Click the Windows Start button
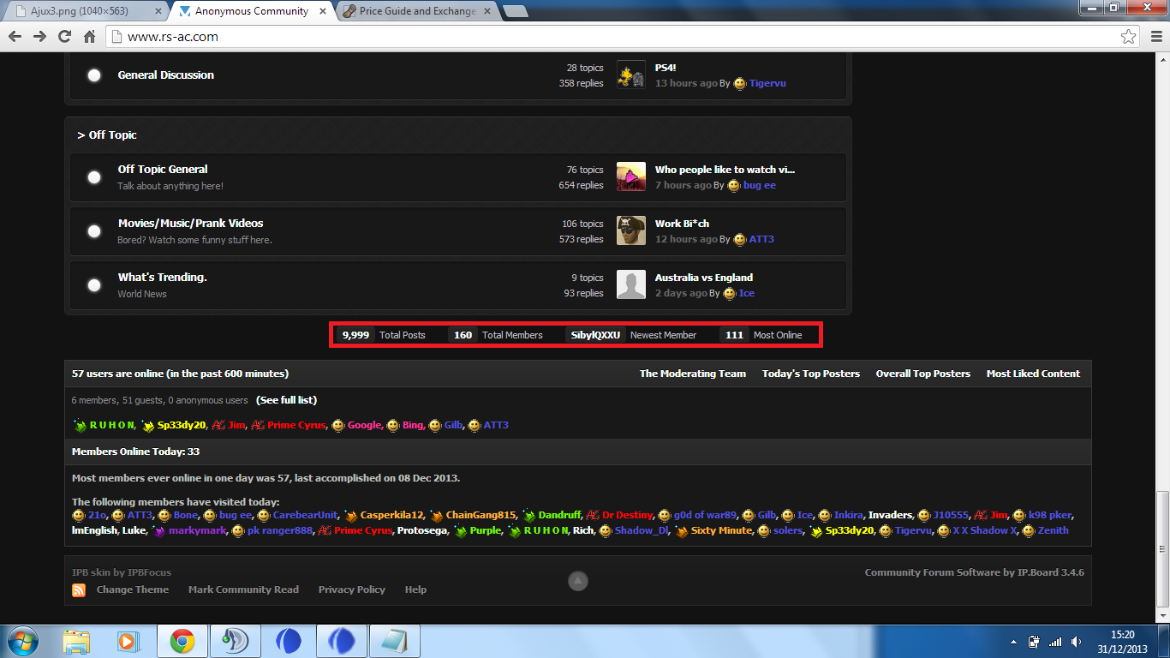 click(x=23, y=641)
